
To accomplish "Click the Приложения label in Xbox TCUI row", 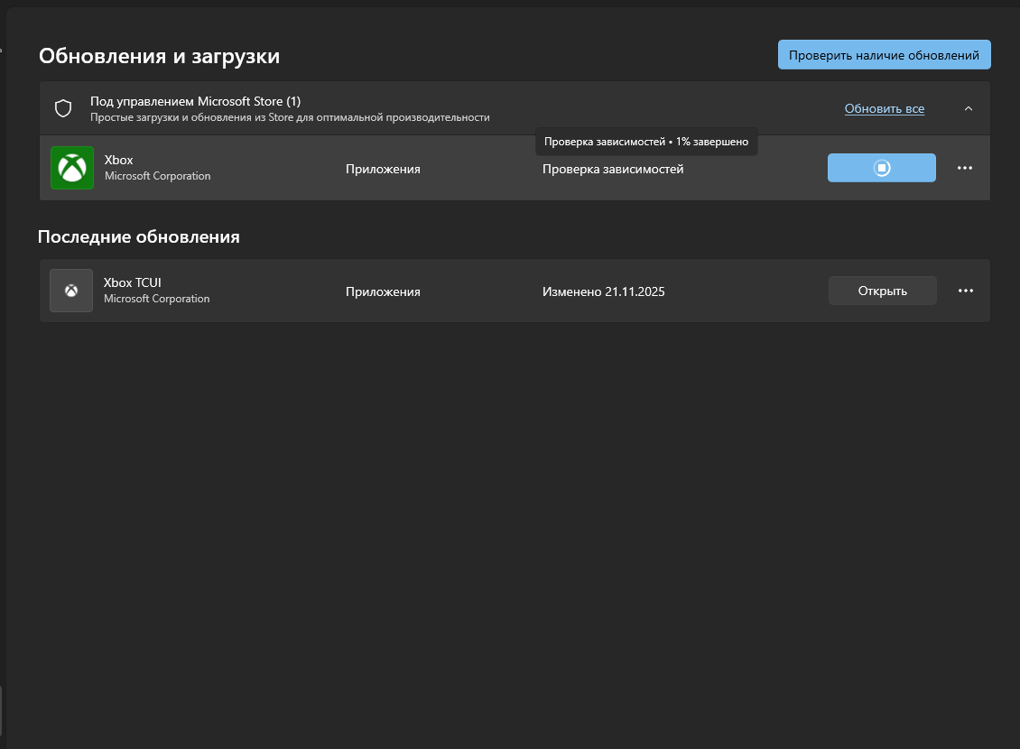I will click(x=383, y=291).
